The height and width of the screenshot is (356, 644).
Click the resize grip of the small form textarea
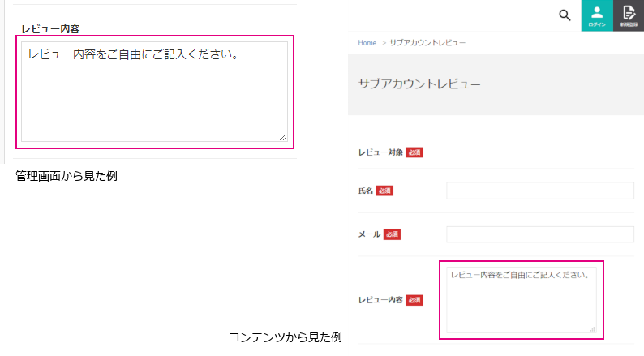tap(592, 329)
